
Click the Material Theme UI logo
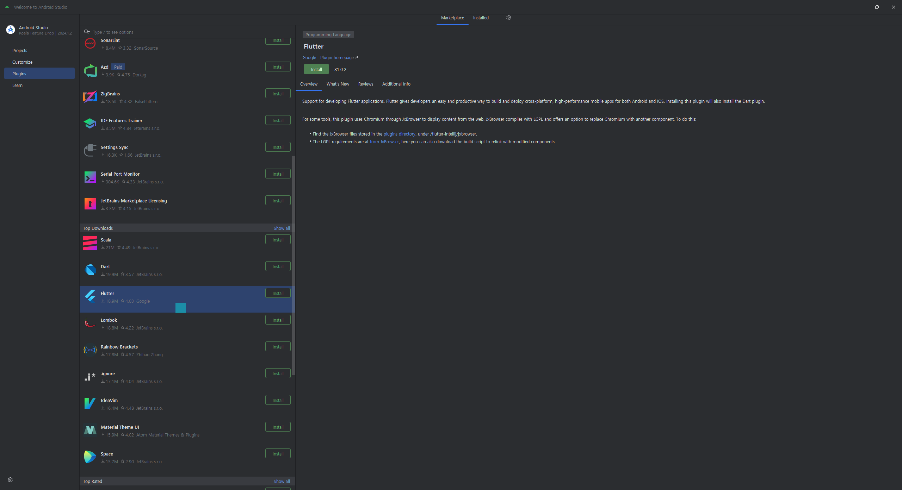point(90,430)
